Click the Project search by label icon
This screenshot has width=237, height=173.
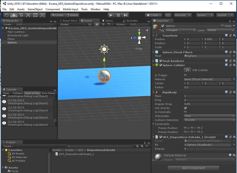pos(142,146)
